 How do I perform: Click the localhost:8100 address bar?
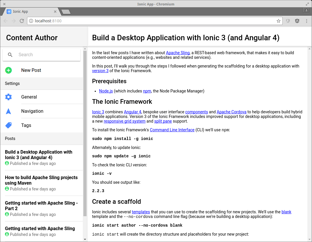point(155,21)
